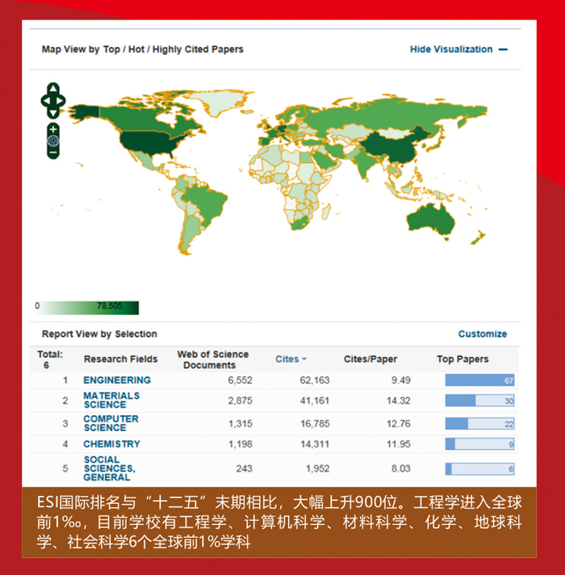
Task: Click the 14,311 cites value
Action: (315, 444)
